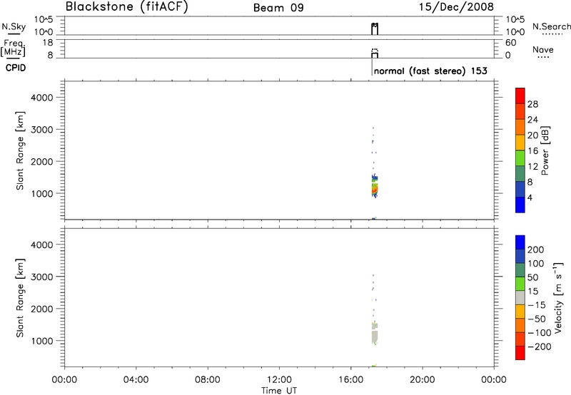Click Velocity colorbar label '-200'
The image size is (571, 395).
[x=540, y=347]
